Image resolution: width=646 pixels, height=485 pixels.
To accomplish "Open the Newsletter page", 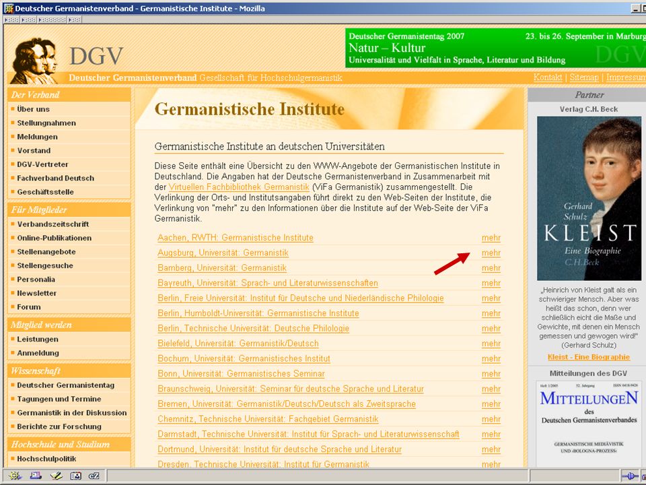I will pyautogui.click(x=36, y=293).
